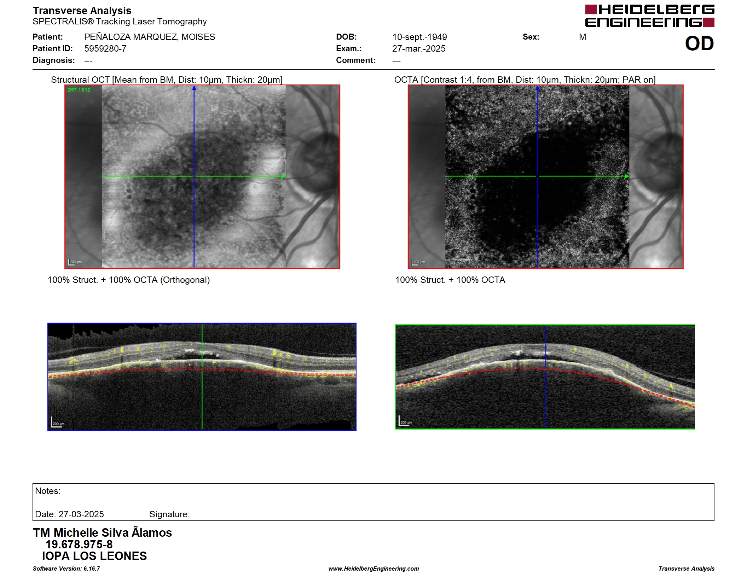This screenshot has height=577, width=747.
Task: Click the 'OCTA [Contrast 1:4...]' caption
Action: [525, 80]
